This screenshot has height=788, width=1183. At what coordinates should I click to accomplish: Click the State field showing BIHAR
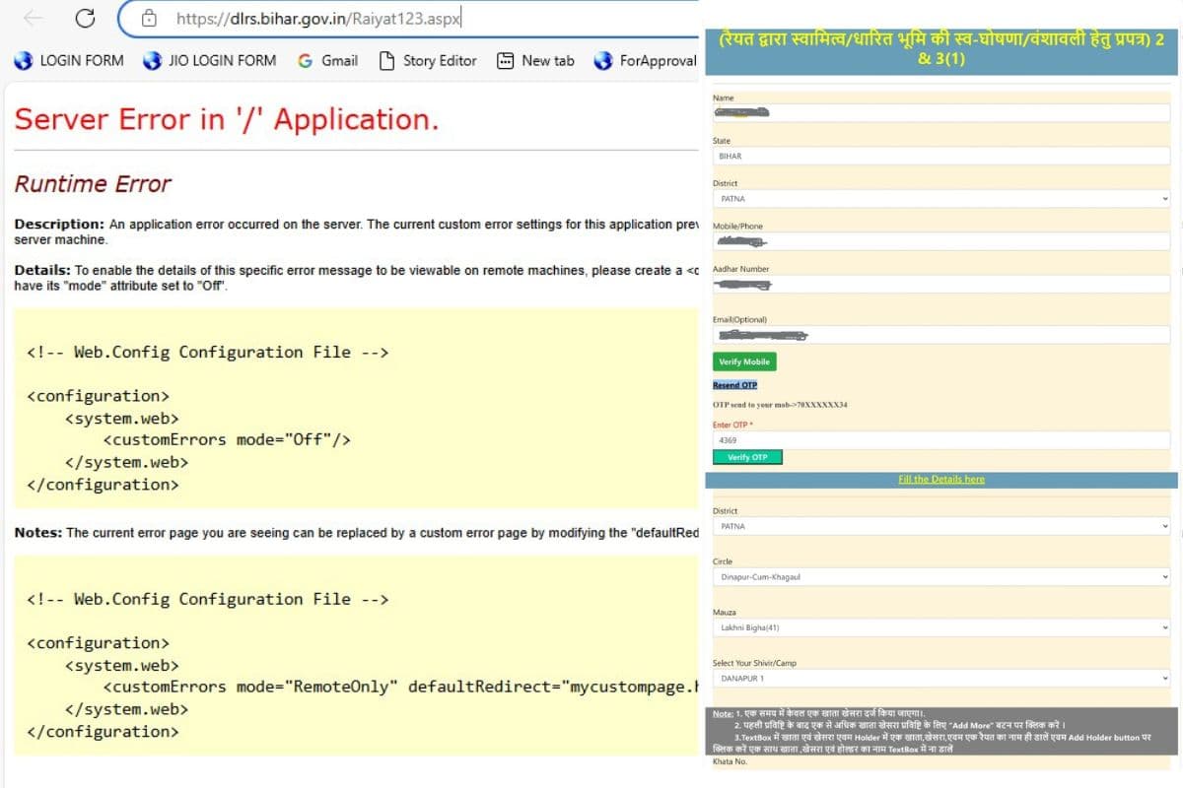[x=940, y=156]
